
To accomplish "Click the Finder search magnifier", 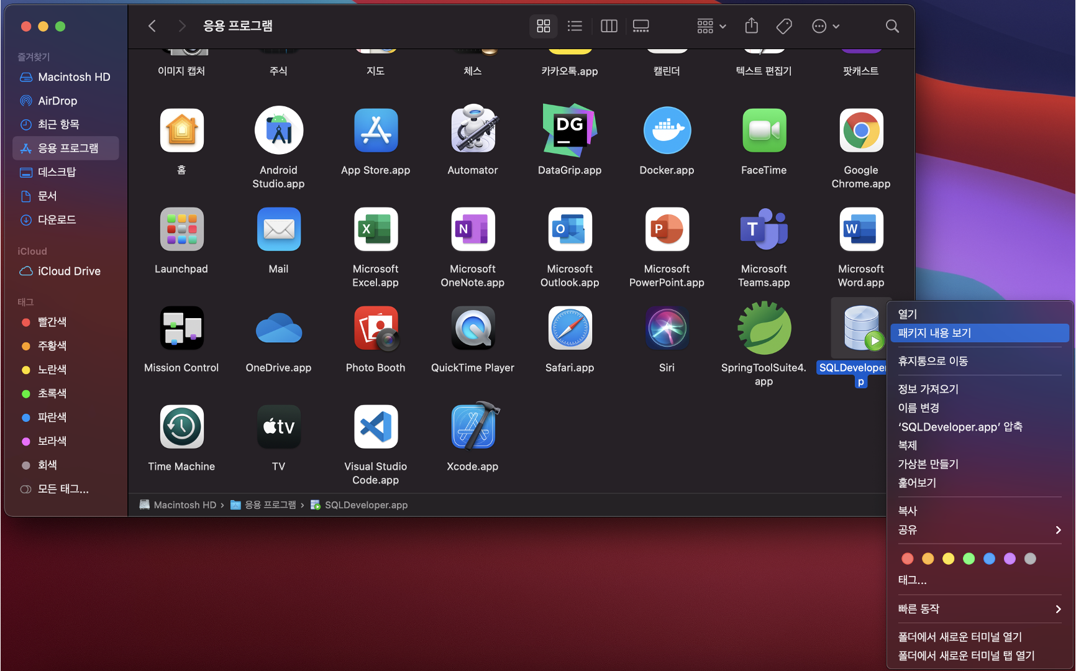I will point(892,26).
